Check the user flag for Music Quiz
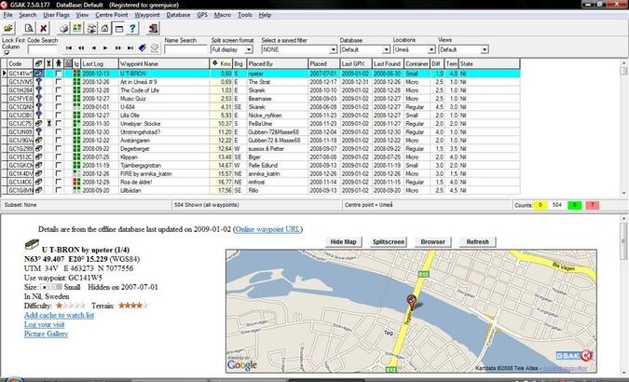629x382 pixels. point(59,99)
